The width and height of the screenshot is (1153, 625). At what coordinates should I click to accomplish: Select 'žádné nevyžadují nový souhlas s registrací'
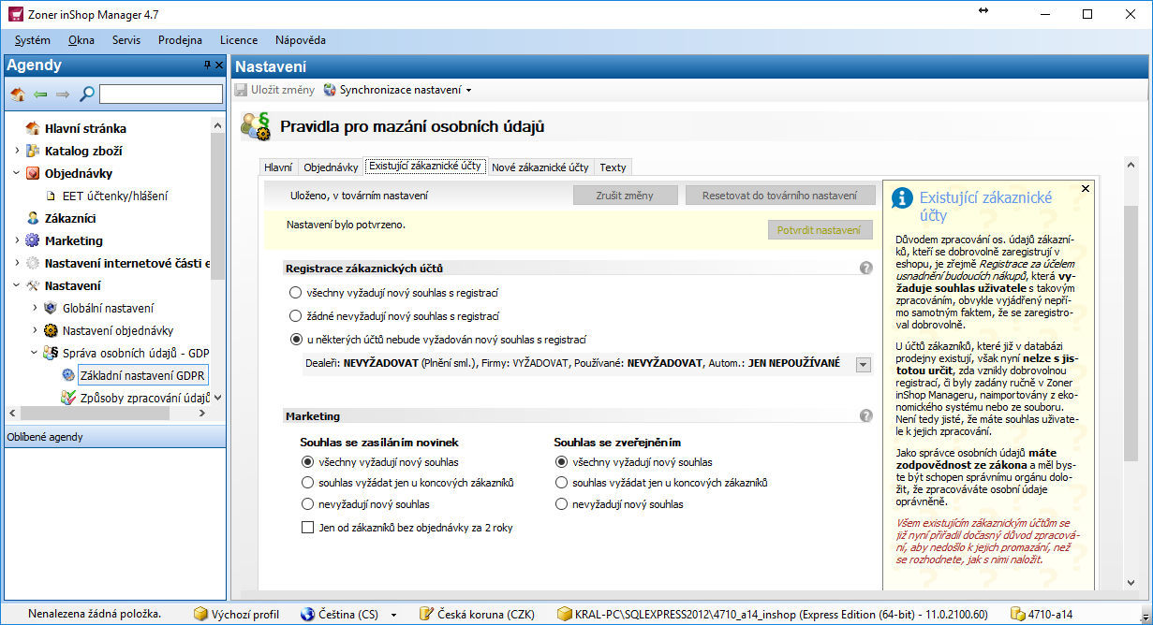(296, 316)
